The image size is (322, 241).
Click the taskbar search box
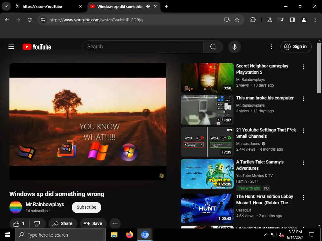pos(60,235)
